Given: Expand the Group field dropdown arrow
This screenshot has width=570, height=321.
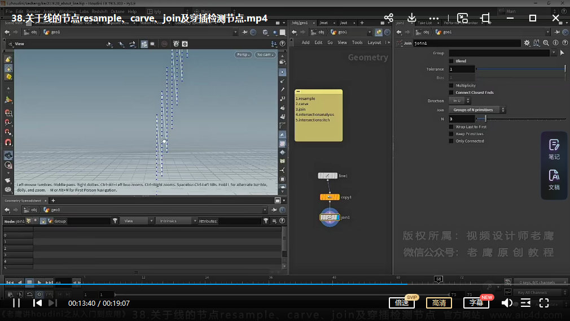Looking at the screenshot, I should click(553, 53).
